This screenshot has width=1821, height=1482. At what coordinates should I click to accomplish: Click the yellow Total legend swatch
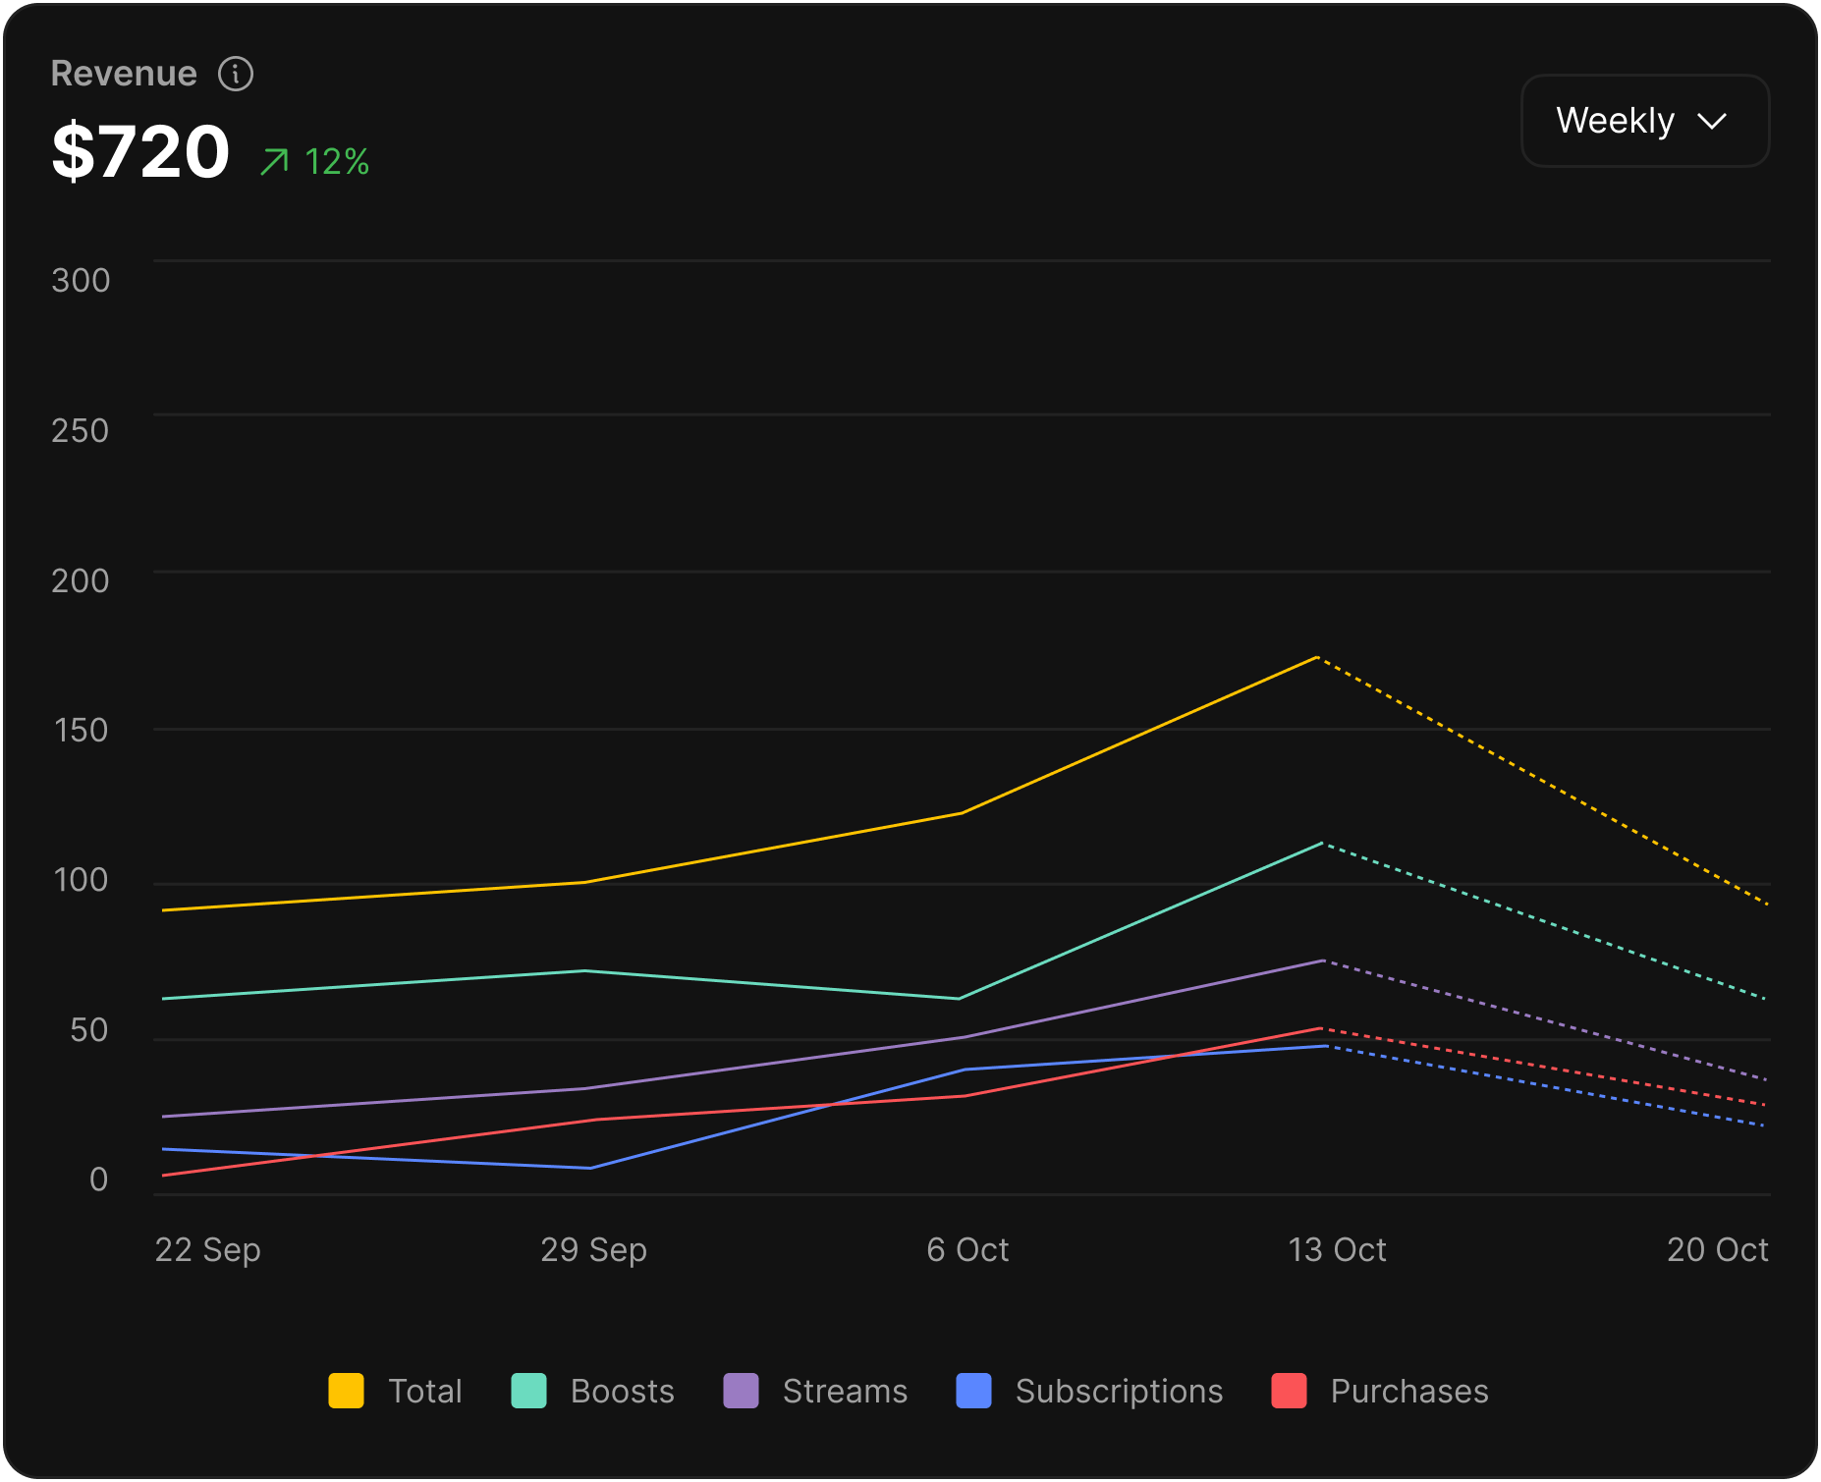[346, 1391]
